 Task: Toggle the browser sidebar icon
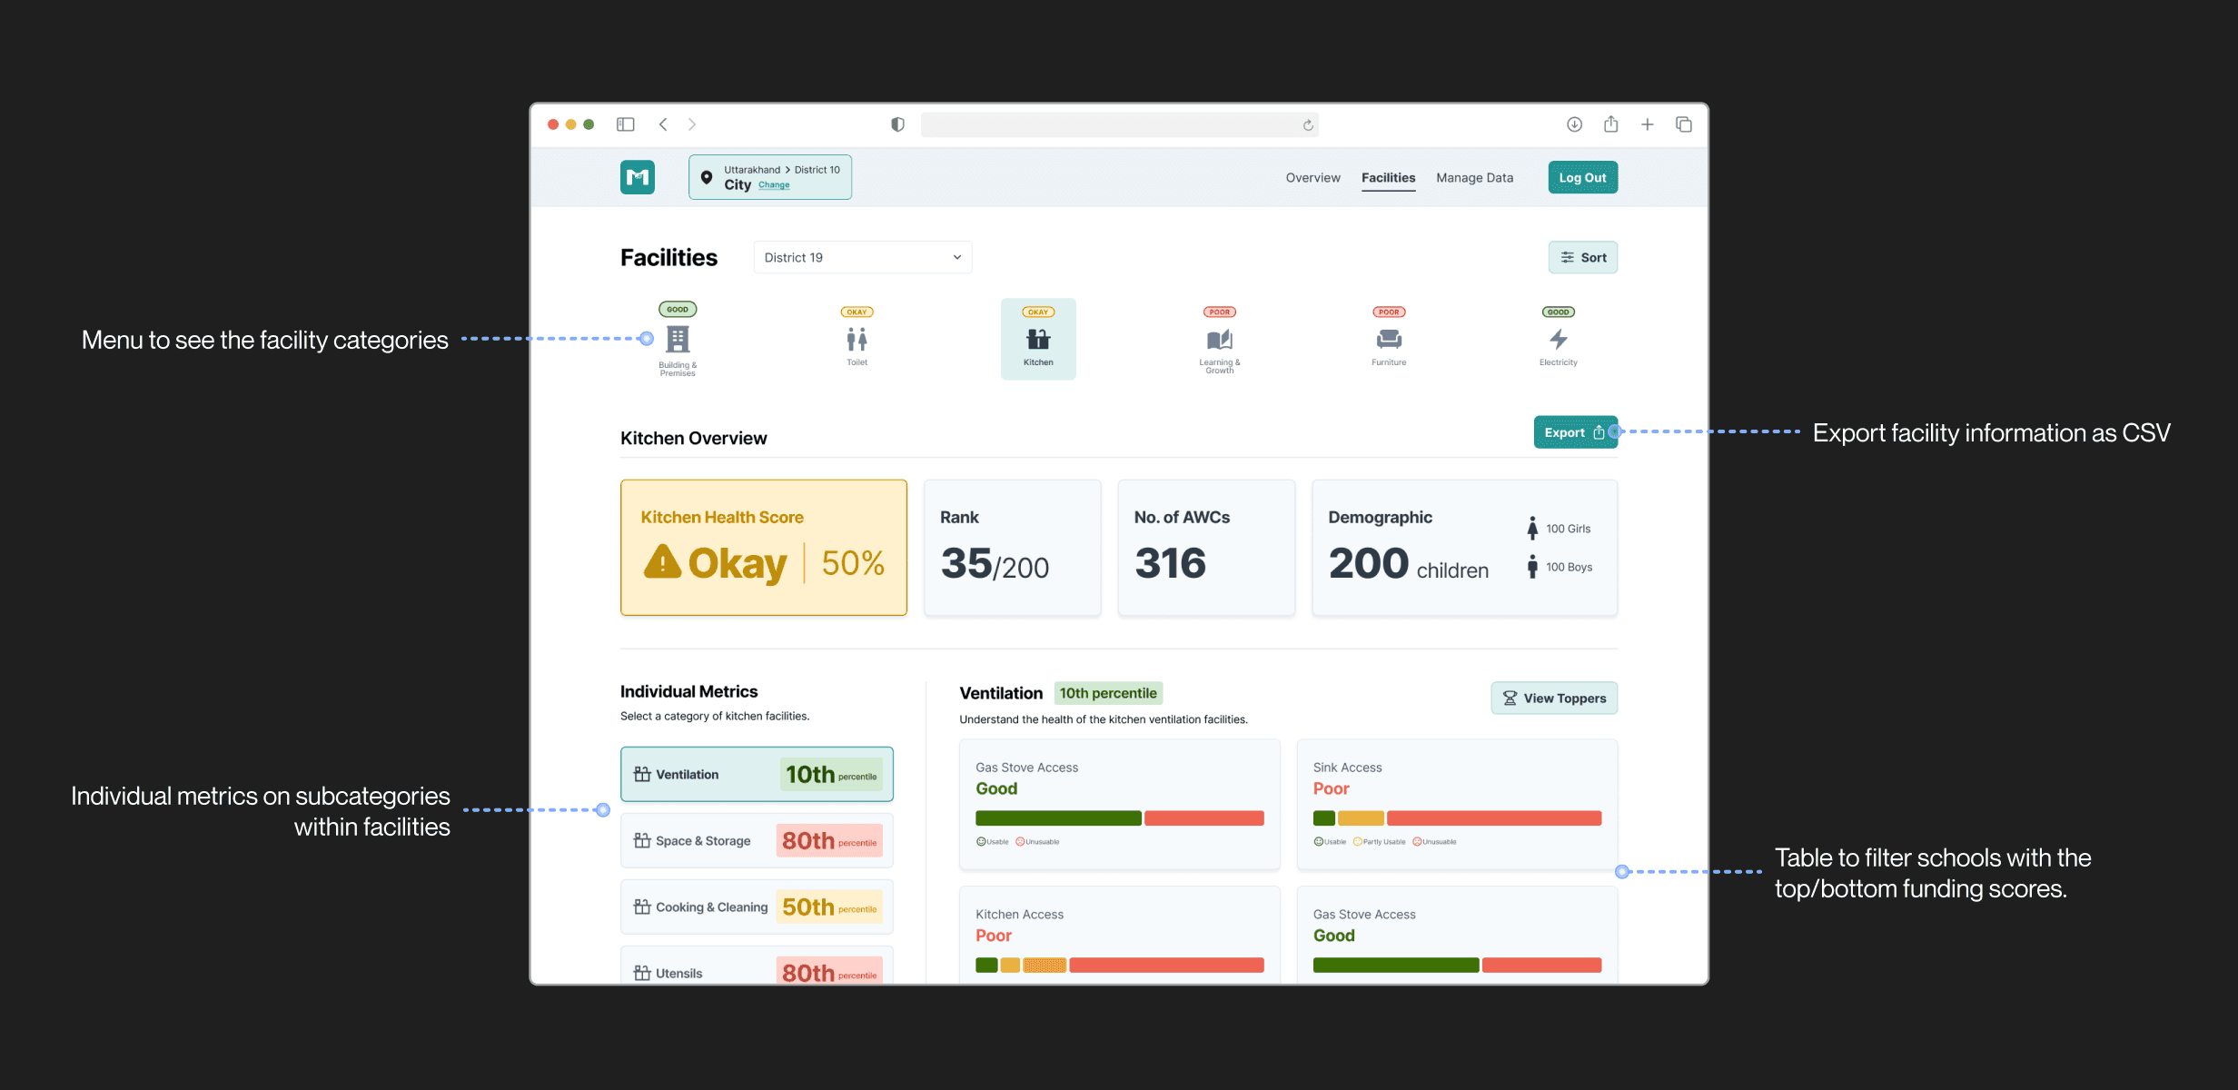[x=625, y=124]
